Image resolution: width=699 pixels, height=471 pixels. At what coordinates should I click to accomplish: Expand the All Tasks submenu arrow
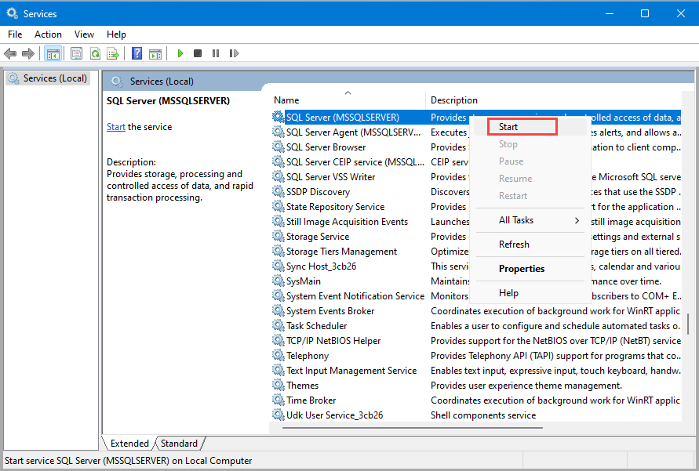tap(577, 220)
